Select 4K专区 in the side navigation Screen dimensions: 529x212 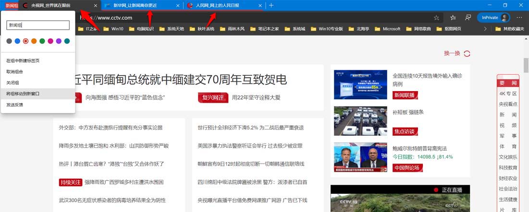coord(508,94)
